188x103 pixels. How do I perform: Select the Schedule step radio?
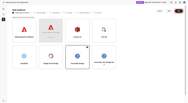coord(64,13)
